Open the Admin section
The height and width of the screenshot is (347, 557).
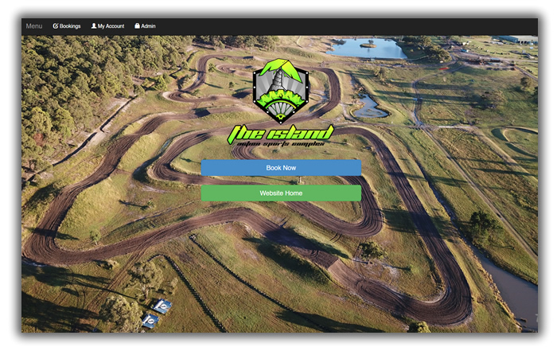tap(146, 26)
